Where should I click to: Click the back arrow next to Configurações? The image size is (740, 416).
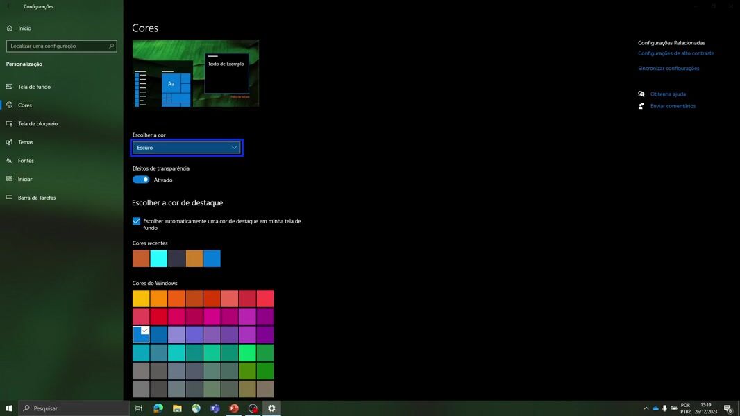(9, 7)
